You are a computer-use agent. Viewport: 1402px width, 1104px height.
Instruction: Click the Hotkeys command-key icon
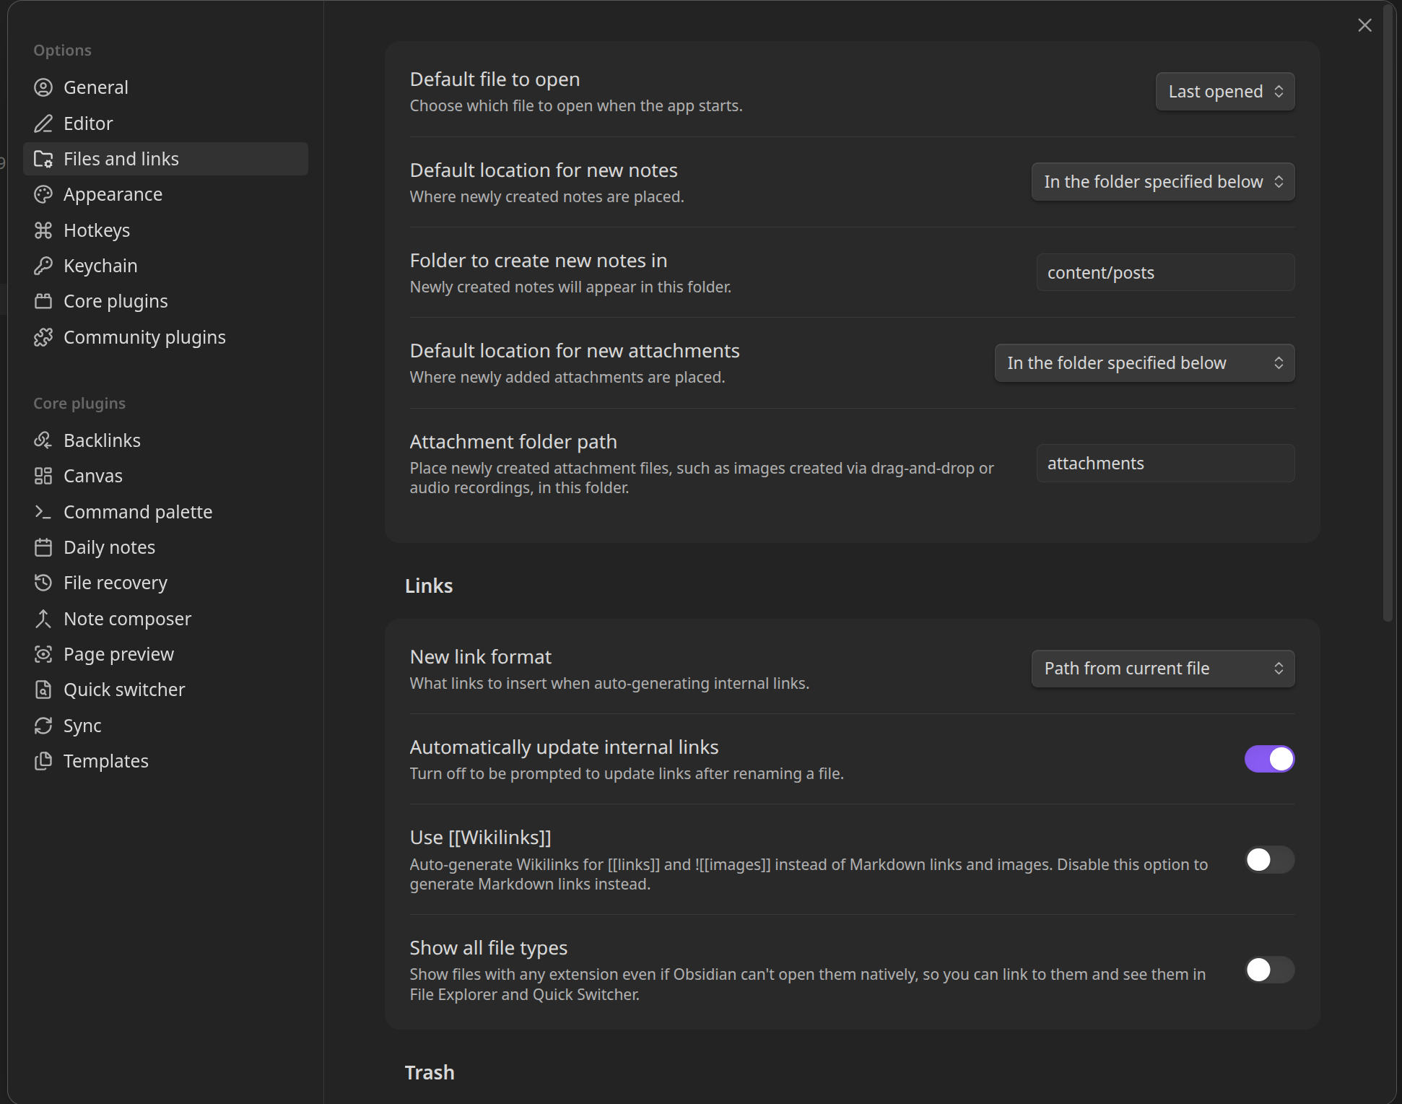pyautogui.click(x=43, y=230)
